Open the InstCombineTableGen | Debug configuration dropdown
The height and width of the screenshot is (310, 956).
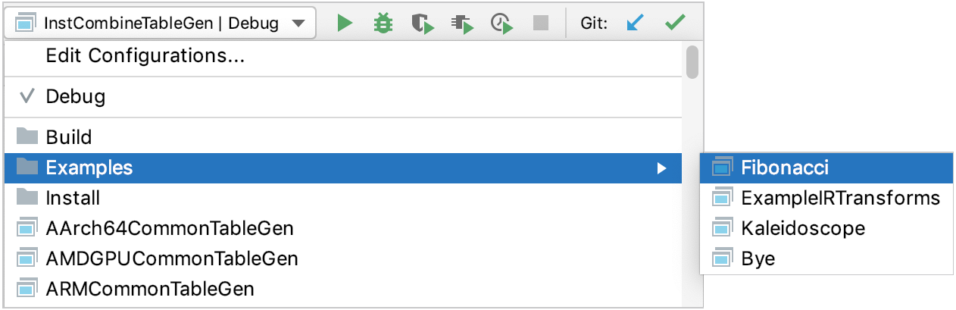pyautogui.click(x=160, y=23)
